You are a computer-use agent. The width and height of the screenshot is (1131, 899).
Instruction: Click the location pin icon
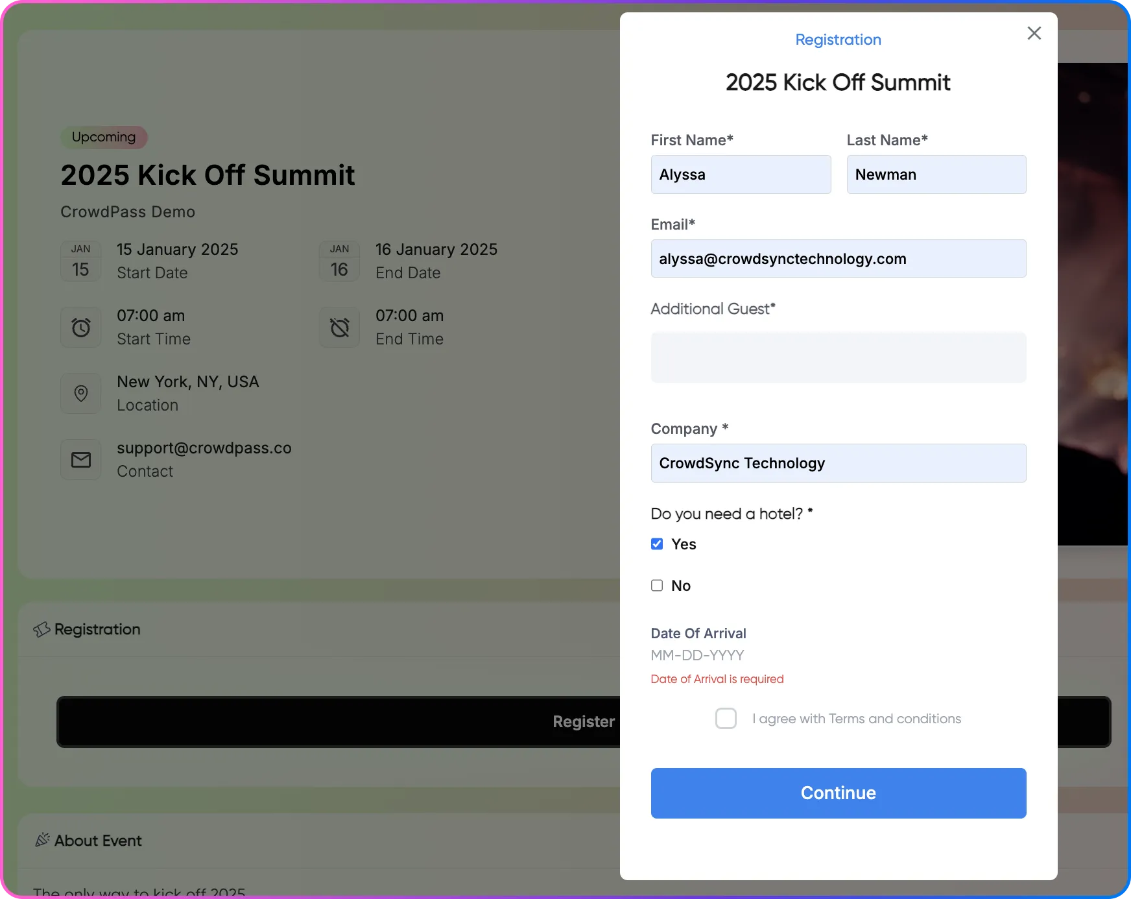(x=80, y=393)
